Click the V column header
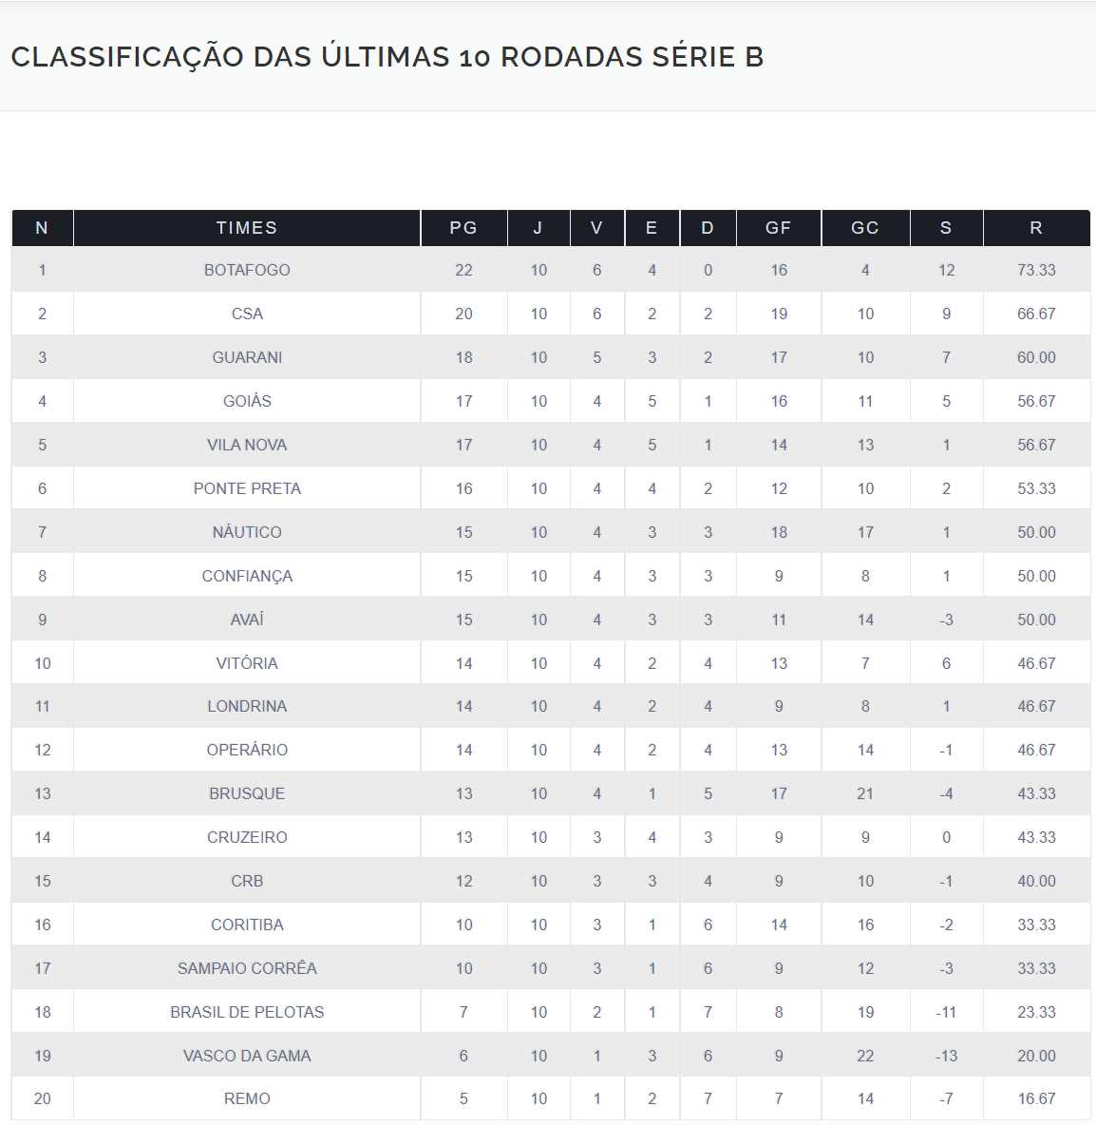Screen dimensions: 1096x1126 [596, 228]
